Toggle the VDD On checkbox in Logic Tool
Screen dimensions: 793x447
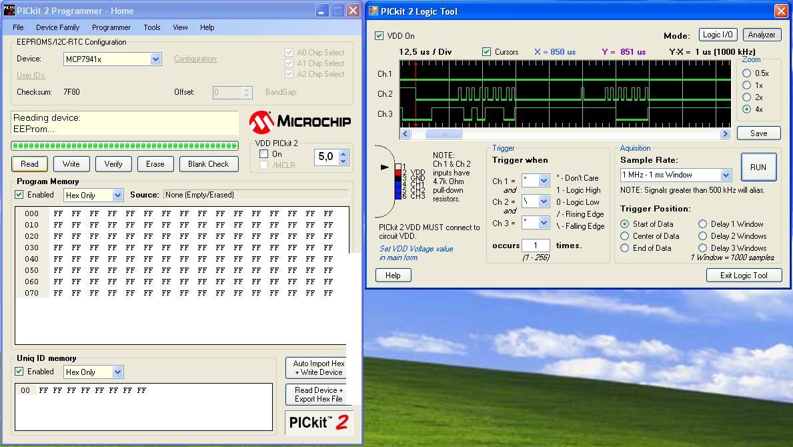point(379,36)
